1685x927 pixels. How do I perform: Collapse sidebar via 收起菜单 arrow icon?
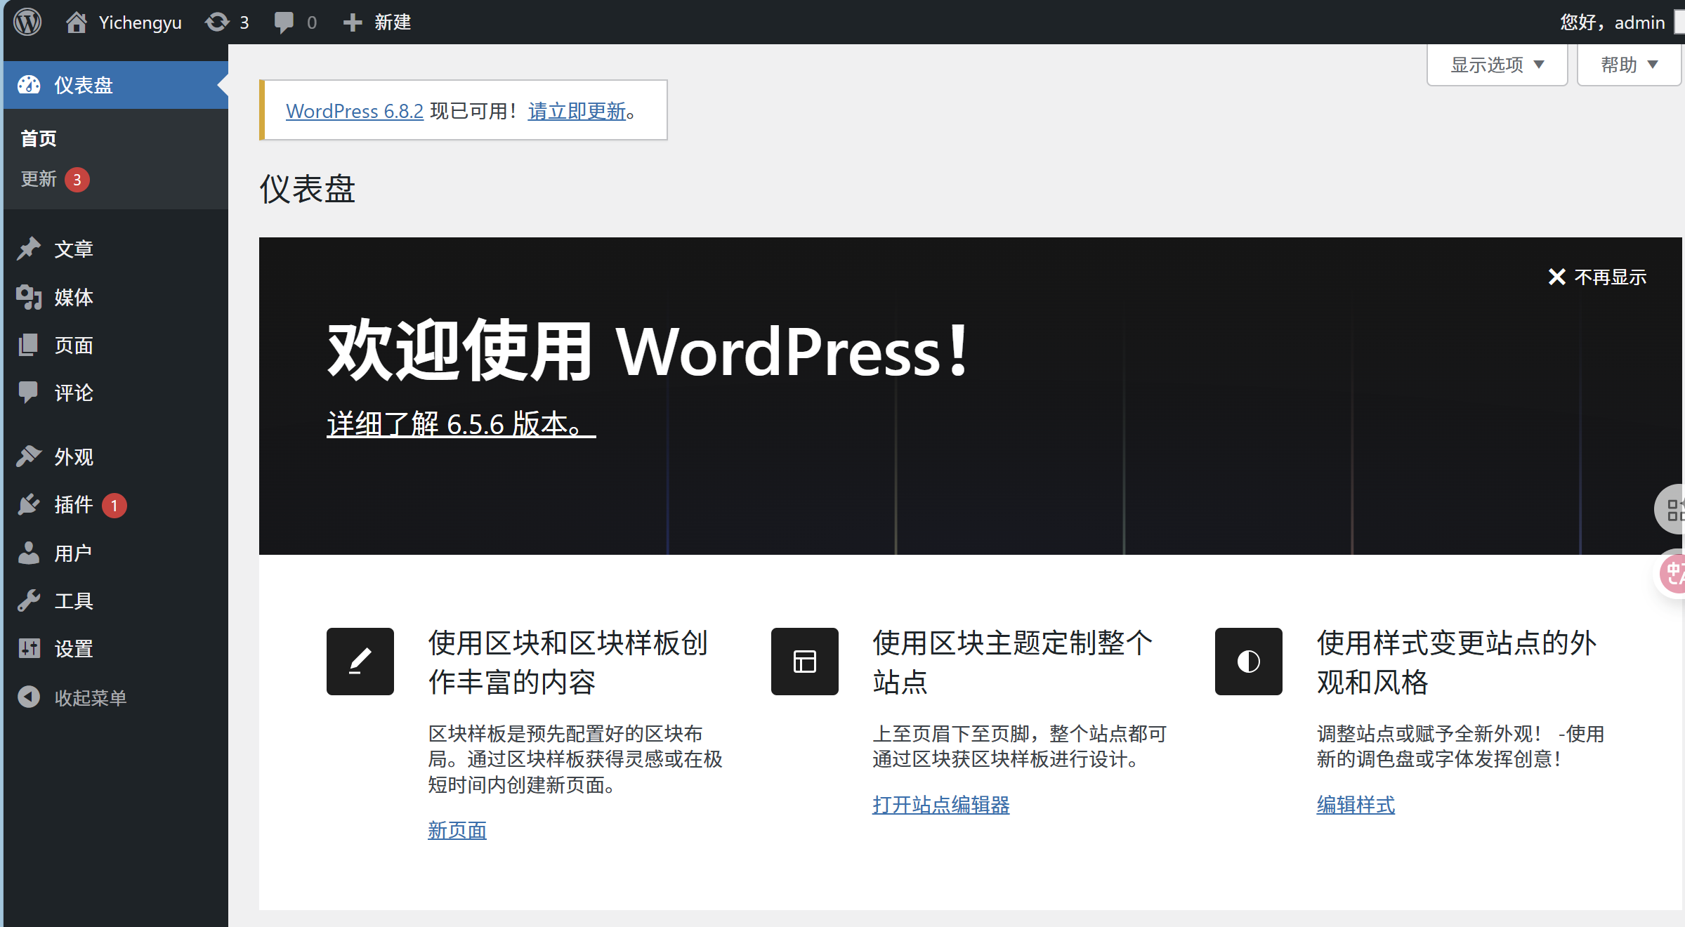pos(29,697)
